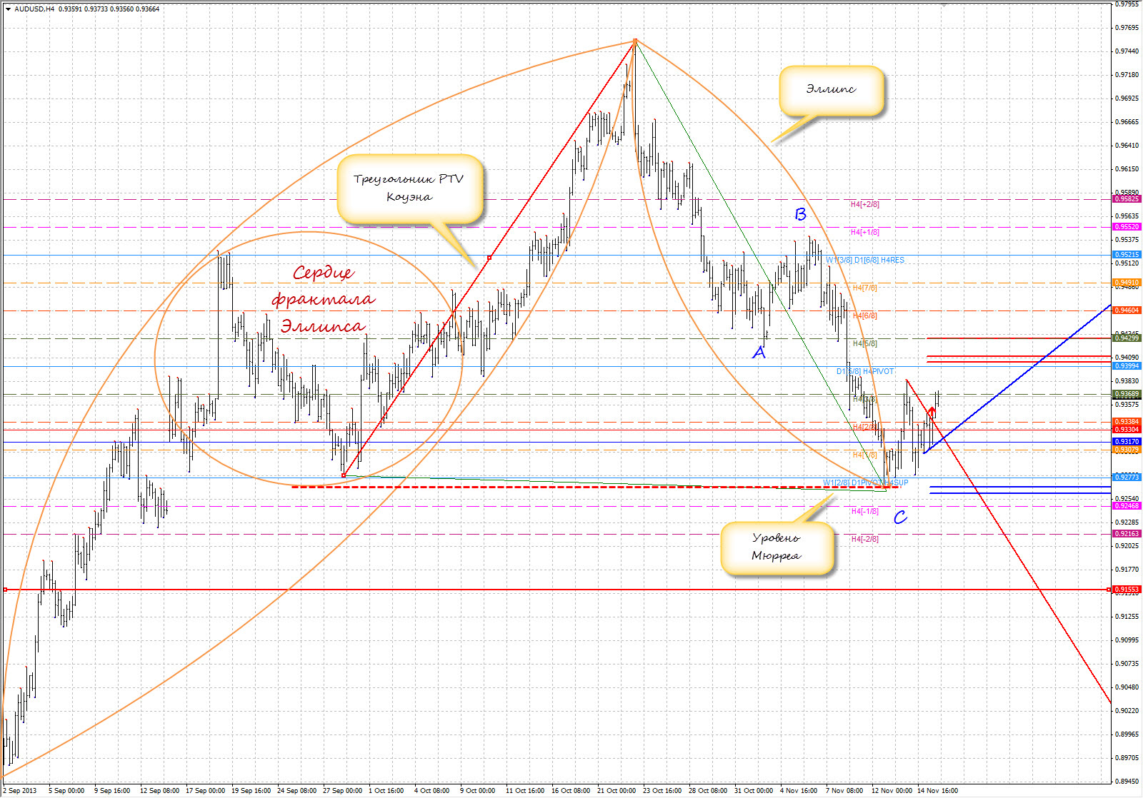Click the square handle on red horizontal line's left end
The image size is (1143, 798).
[x=5, y=590]
